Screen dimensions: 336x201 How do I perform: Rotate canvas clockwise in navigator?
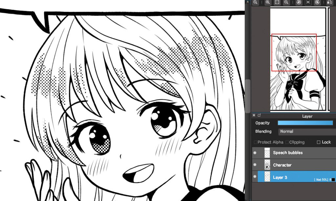point(317,2)
